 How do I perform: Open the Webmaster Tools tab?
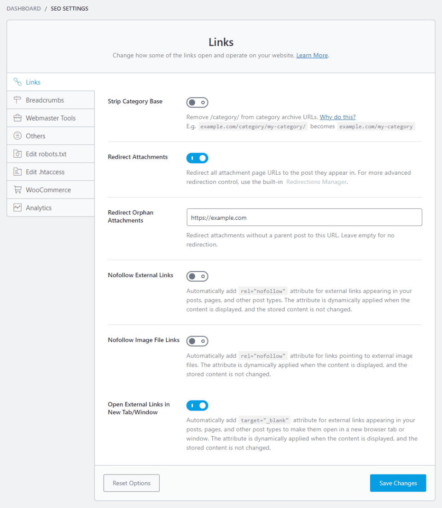(x=52, y=118)
